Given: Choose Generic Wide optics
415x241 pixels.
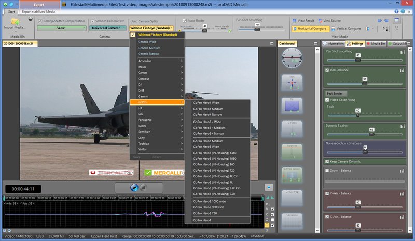Looking at the screenshot, I should 157,42.
